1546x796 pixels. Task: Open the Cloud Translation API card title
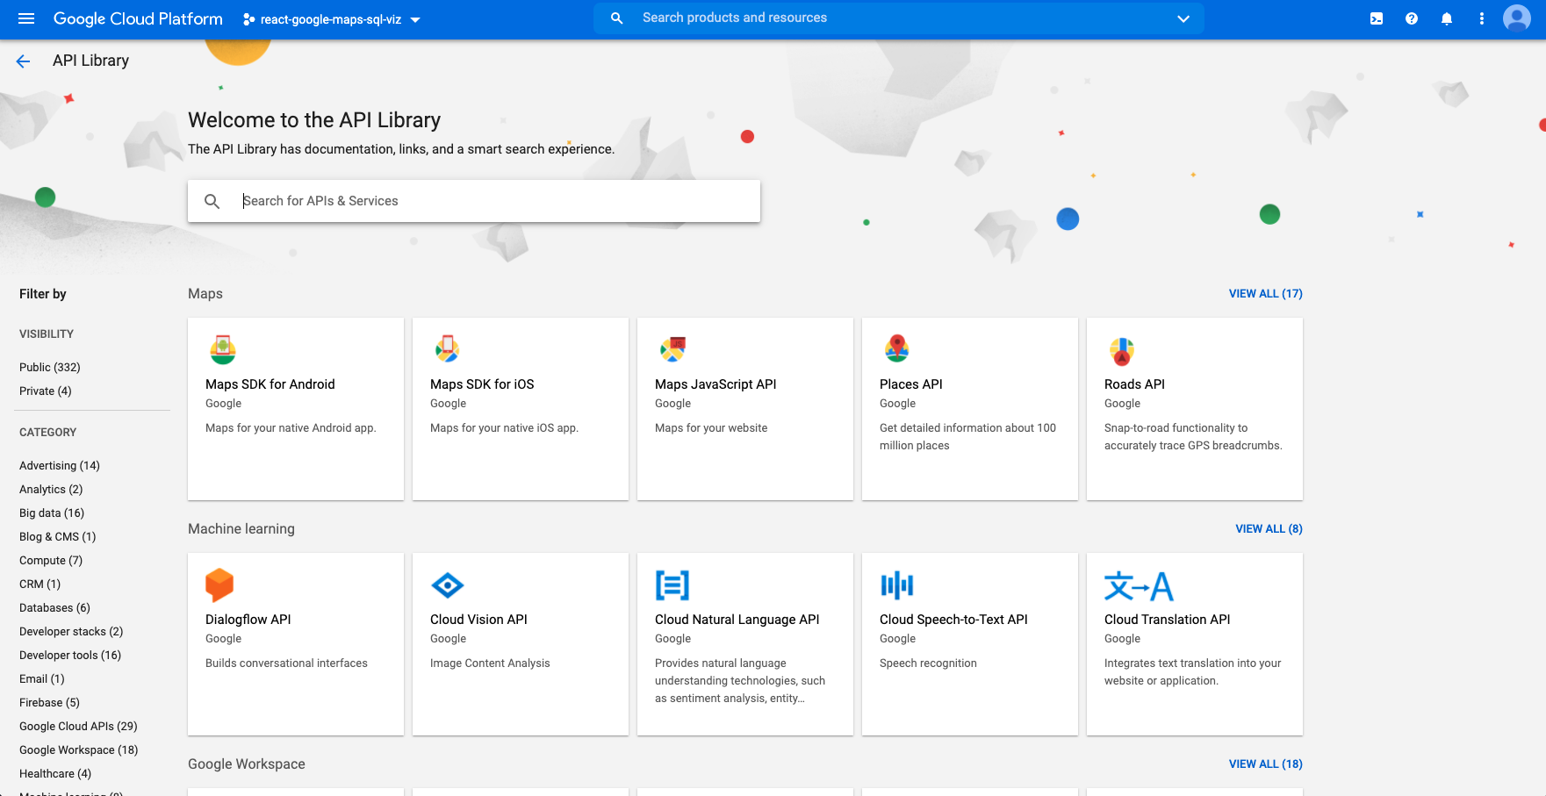coord(1168,620)
